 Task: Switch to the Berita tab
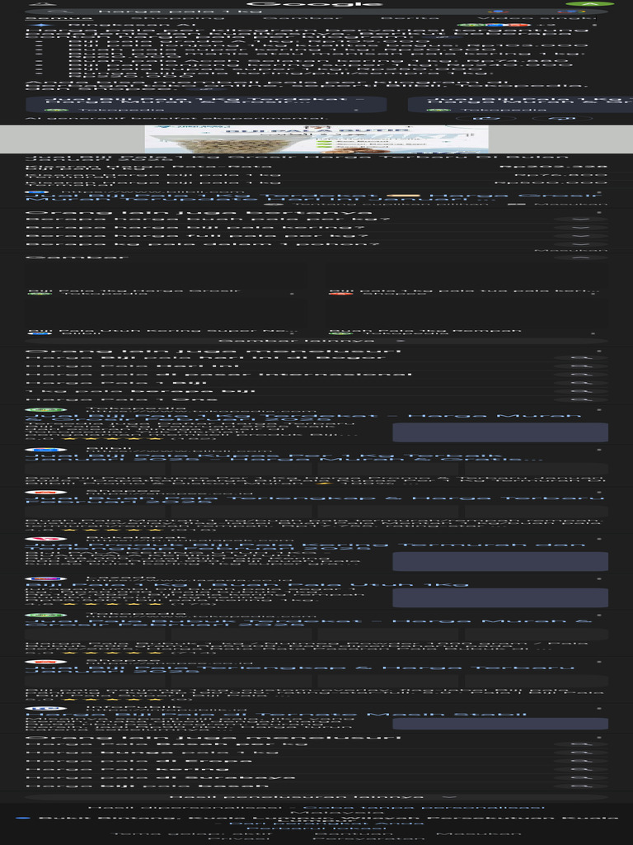point(412,18)
